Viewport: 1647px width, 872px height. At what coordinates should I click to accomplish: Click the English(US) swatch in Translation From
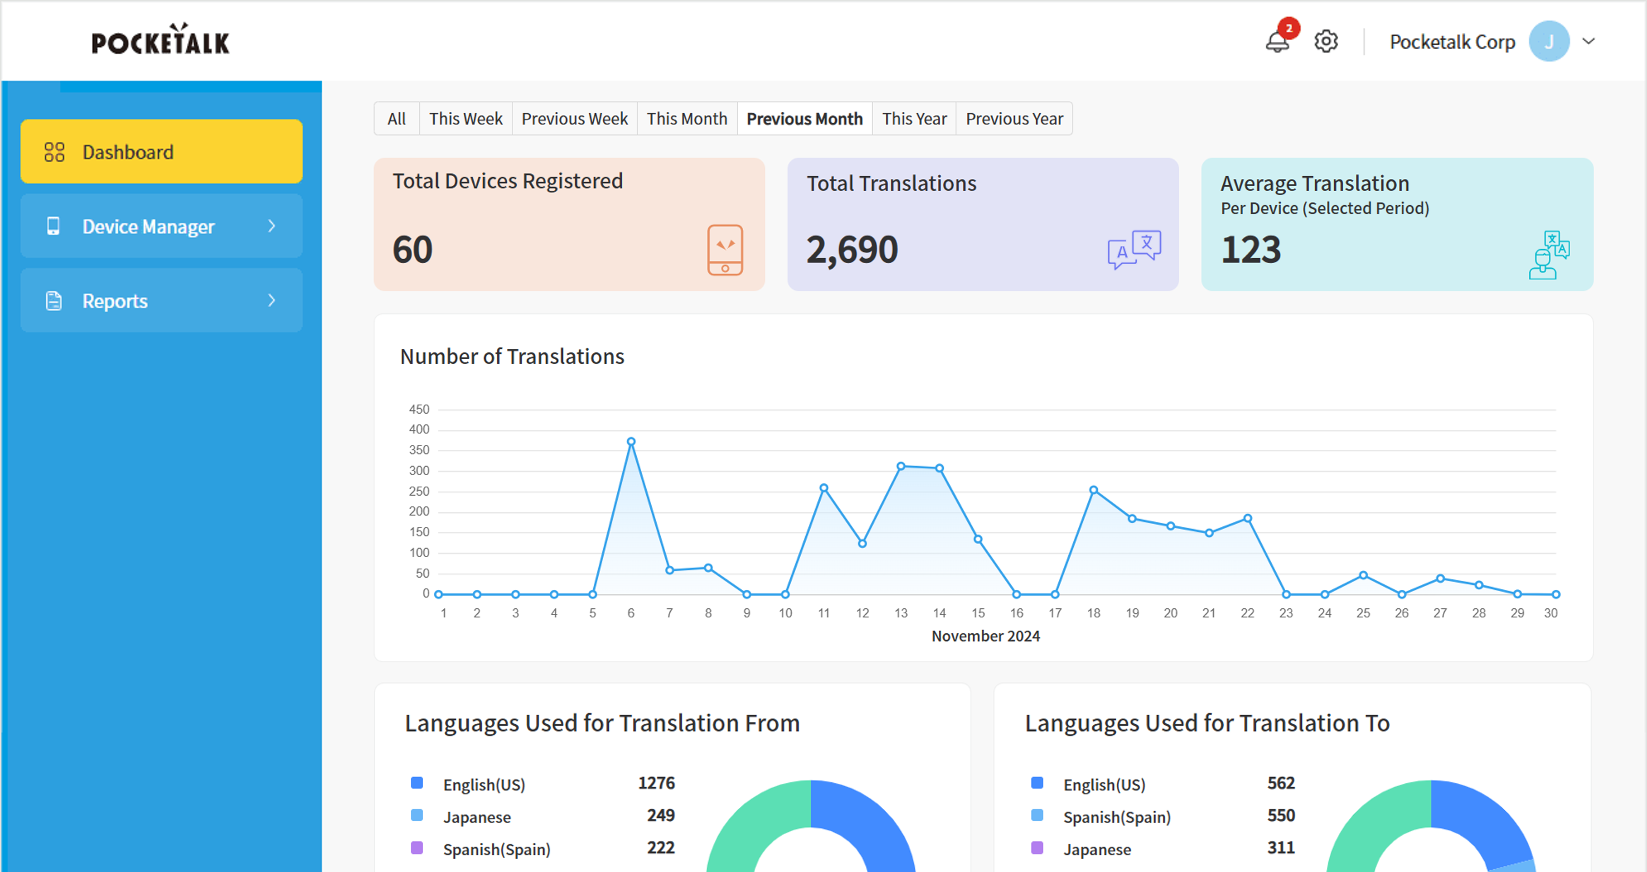point(417,782)
